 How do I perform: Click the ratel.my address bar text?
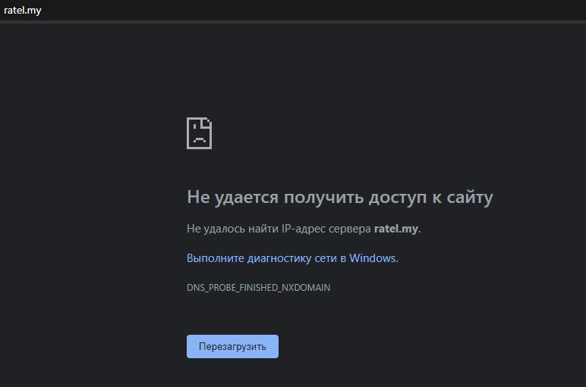pyautogui.click(x=23, y=11)
